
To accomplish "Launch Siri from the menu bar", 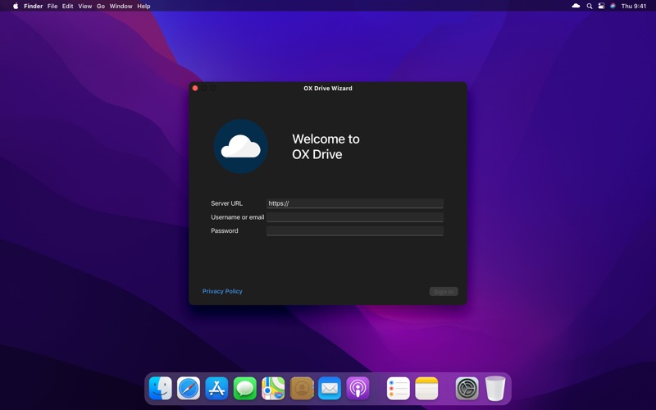I will [x=613, y=6].
